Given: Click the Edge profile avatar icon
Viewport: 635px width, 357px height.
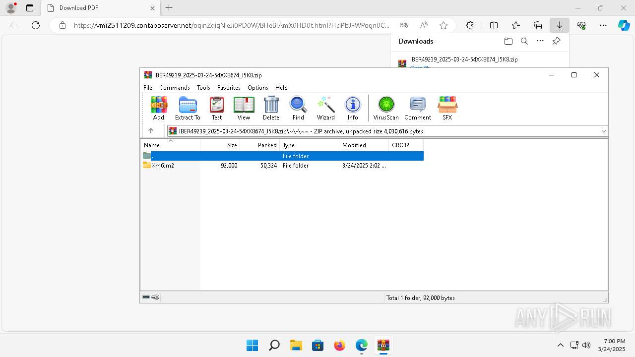Looking at the screenshot, I should tap(11, 8).
